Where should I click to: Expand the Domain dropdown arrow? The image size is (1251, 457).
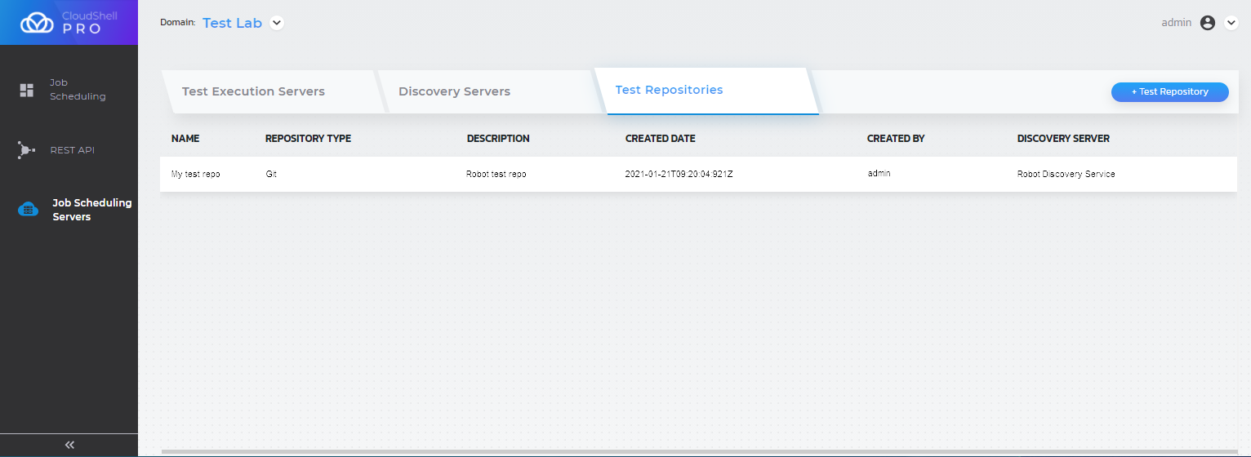277,23
